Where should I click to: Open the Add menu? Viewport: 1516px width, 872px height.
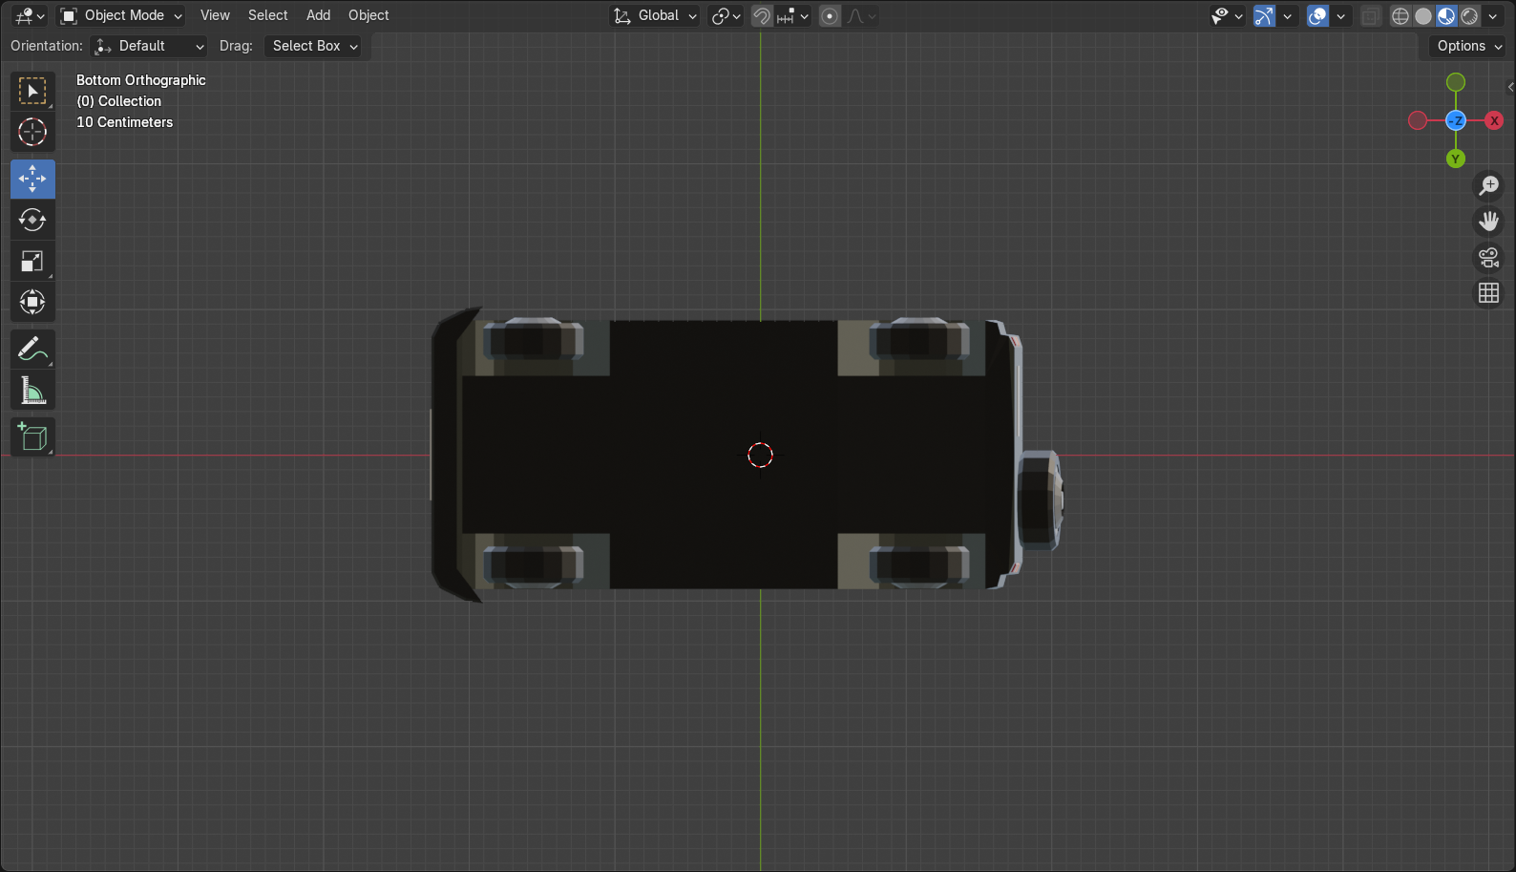[318, 15]
